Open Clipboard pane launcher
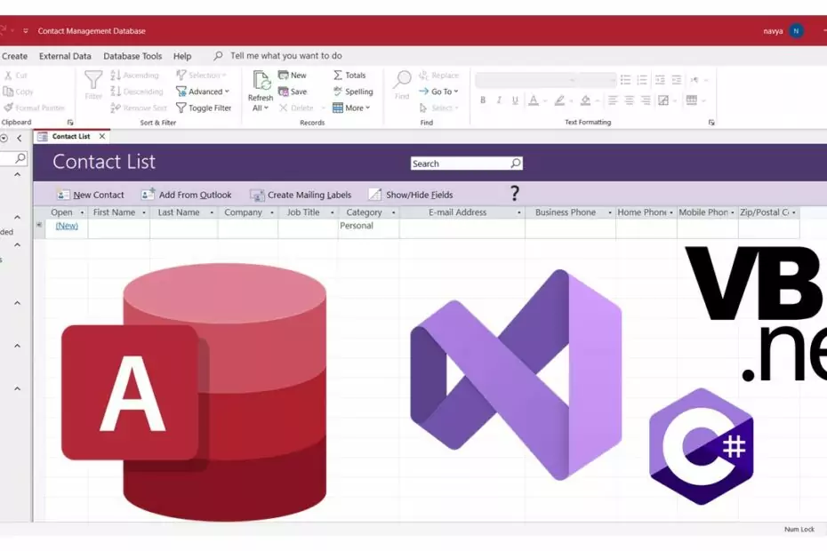 point(70,123)
